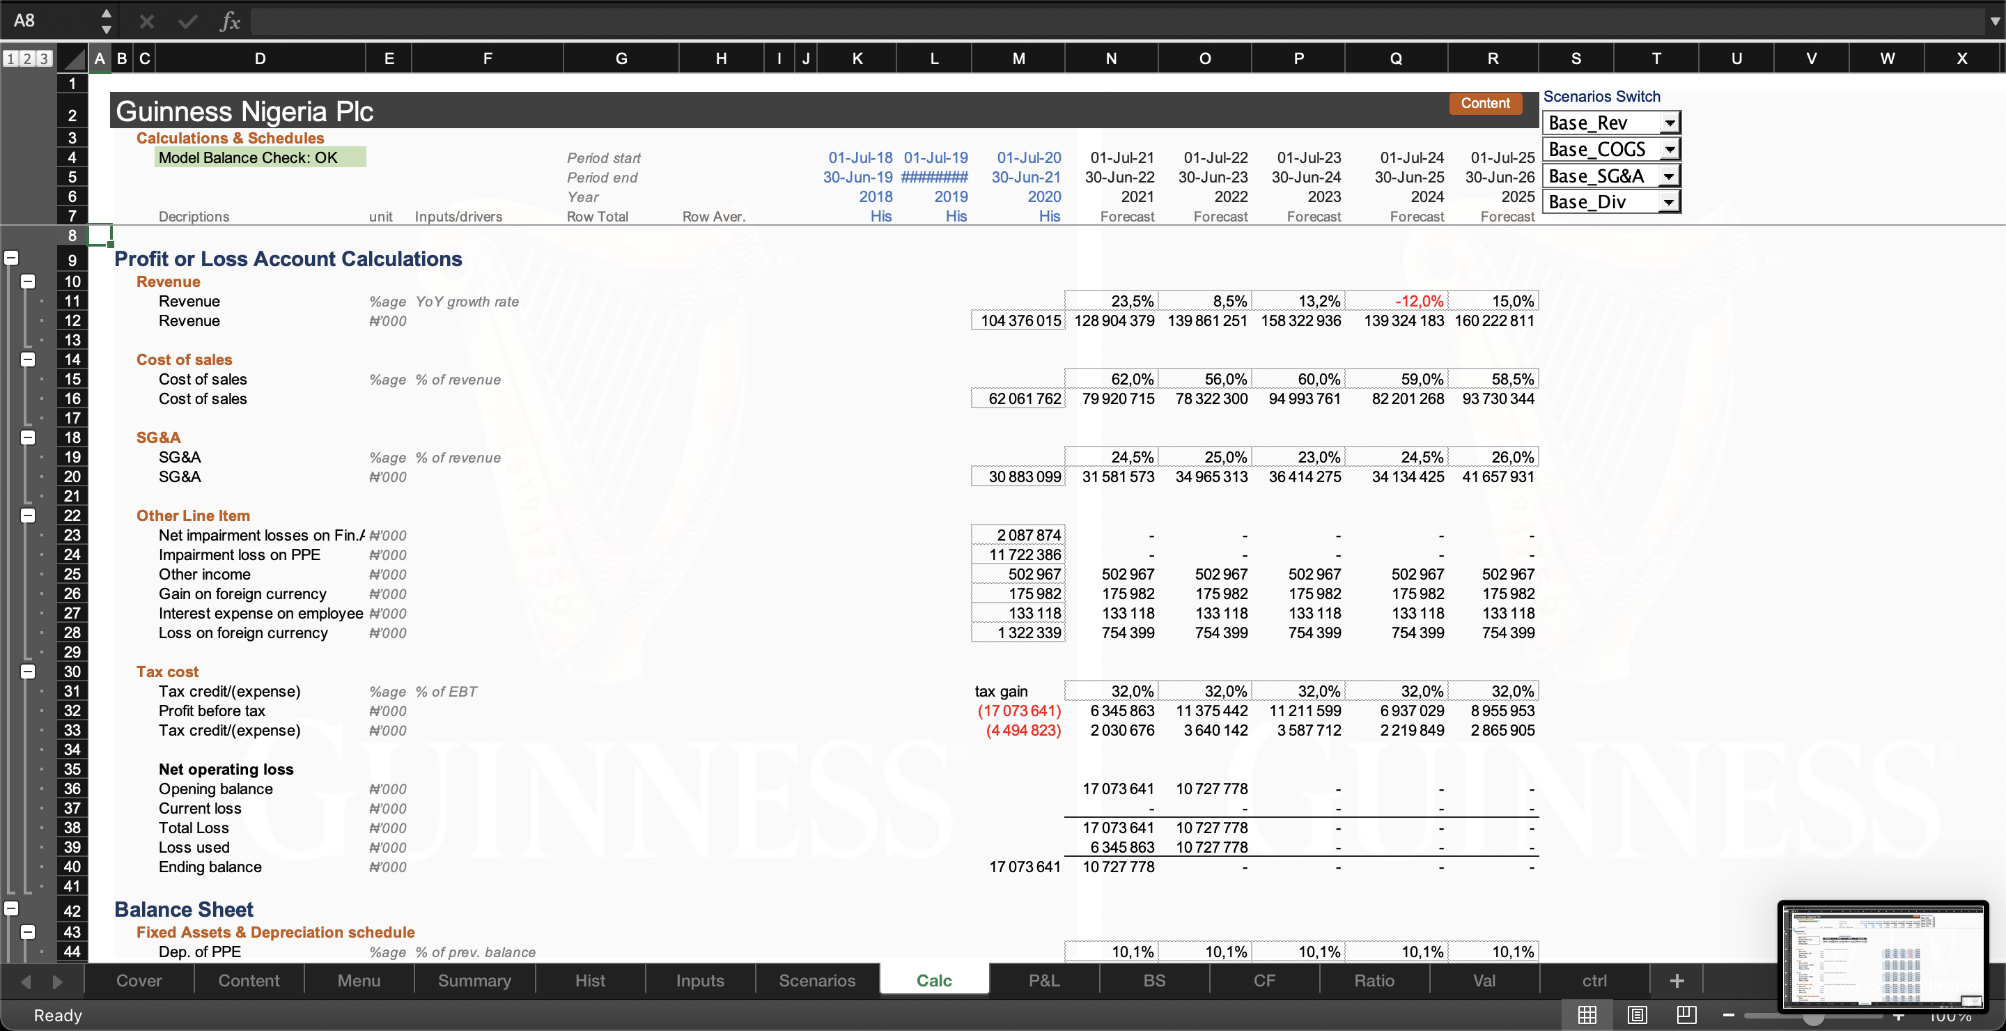Screen dimensions: 2006x1031
Task: Open the ctrl sheet tab
Action: pos(1595,980)
